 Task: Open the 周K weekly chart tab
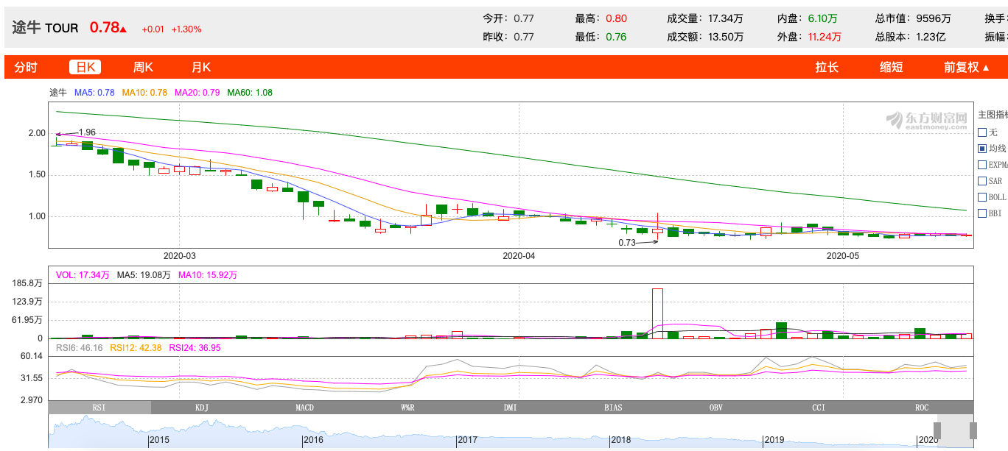[x=143, y=67]
